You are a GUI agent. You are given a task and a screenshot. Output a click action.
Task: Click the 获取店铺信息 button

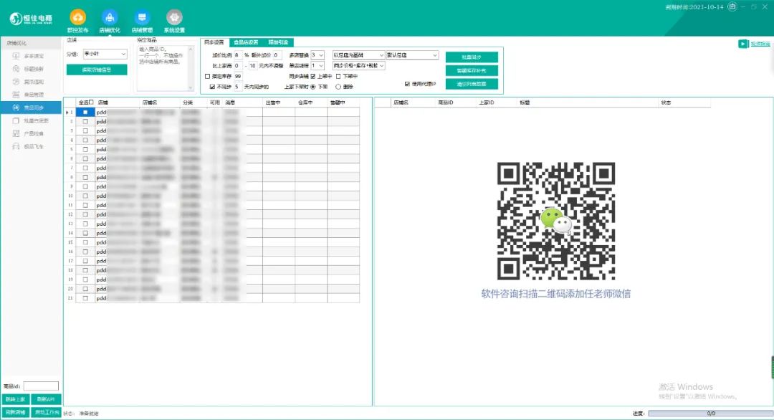[x=97, y=70]
